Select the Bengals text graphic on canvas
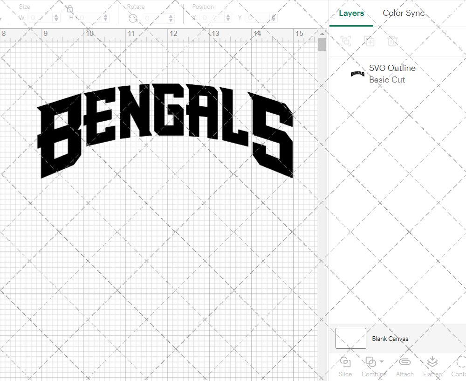The image size is (466, 381). pyautogui.click(x=165, y=131)
